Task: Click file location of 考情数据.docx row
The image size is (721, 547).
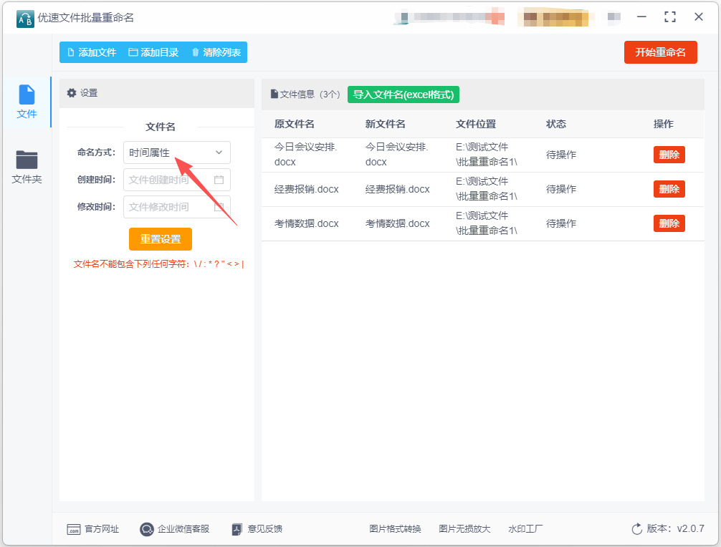Action: click(487, 223)
